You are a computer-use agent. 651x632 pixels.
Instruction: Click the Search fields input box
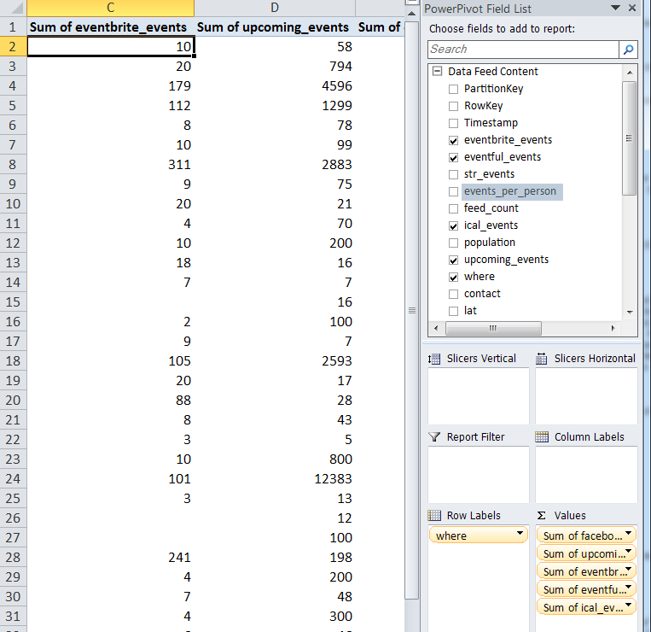pos(523,50)
